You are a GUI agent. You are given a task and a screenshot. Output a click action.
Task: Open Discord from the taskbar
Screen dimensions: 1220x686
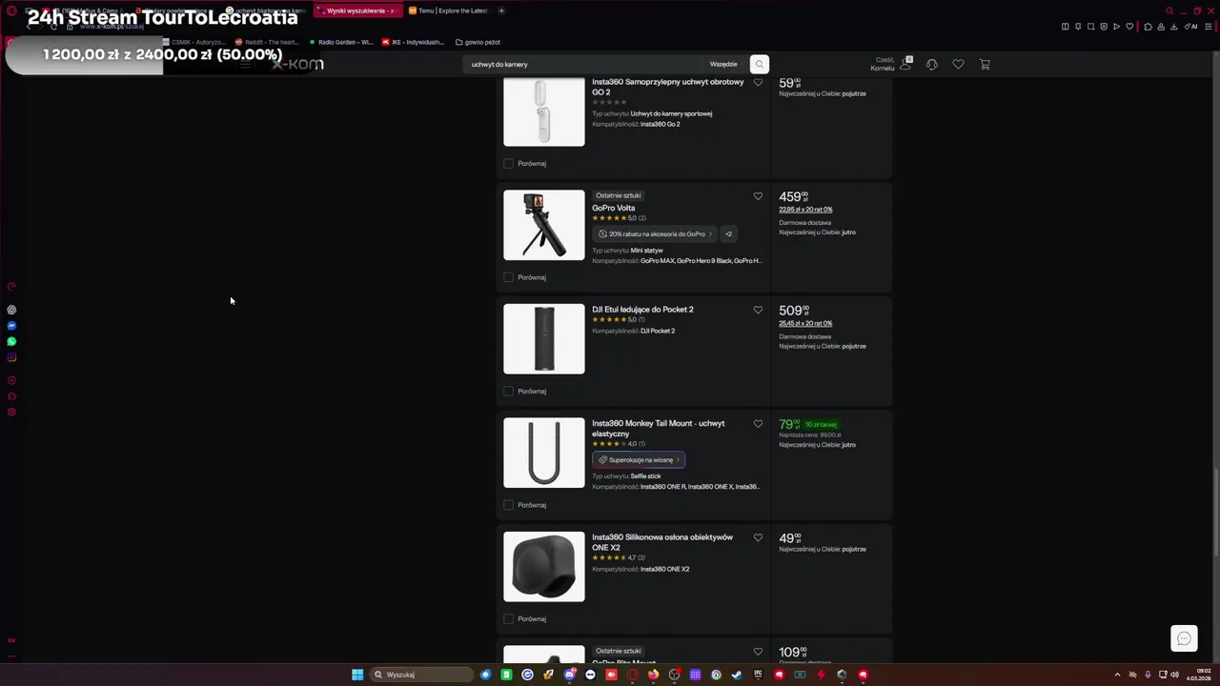pyautogui.click(x=570, y=675)
